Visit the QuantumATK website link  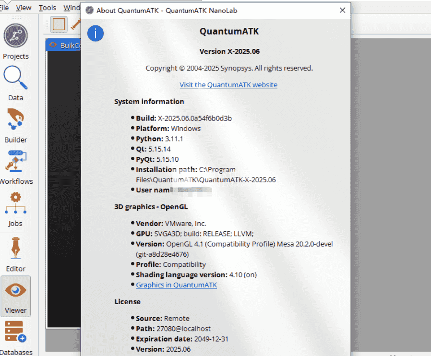click(x=228, y=84)
